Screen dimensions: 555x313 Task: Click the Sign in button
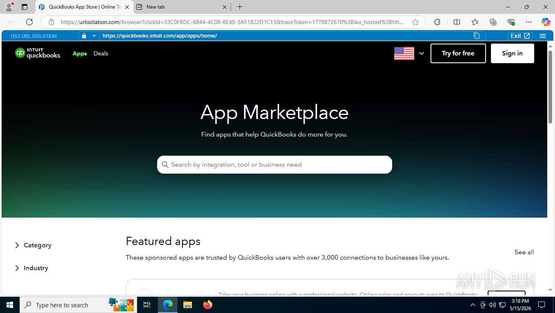(512, 53)
